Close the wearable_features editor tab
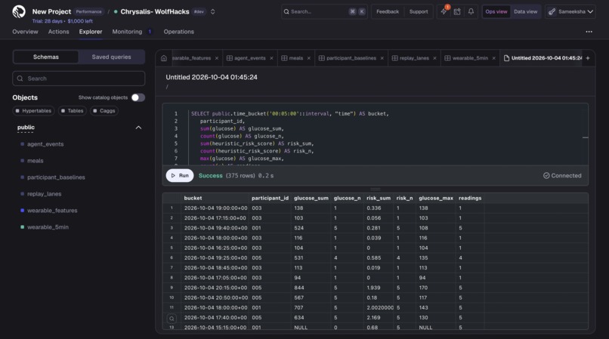 click(x=217, y=58)
